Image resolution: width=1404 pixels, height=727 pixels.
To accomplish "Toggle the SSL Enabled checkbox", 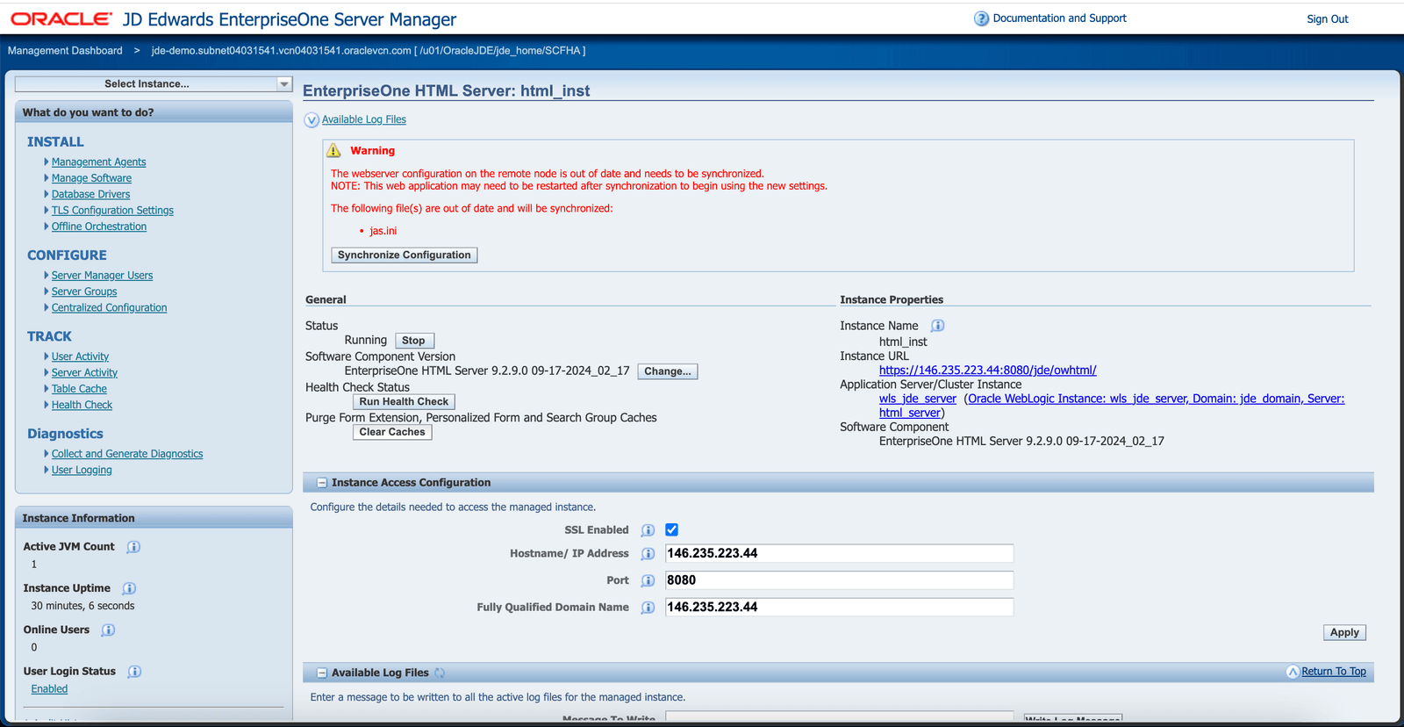I will coord(671,529).
